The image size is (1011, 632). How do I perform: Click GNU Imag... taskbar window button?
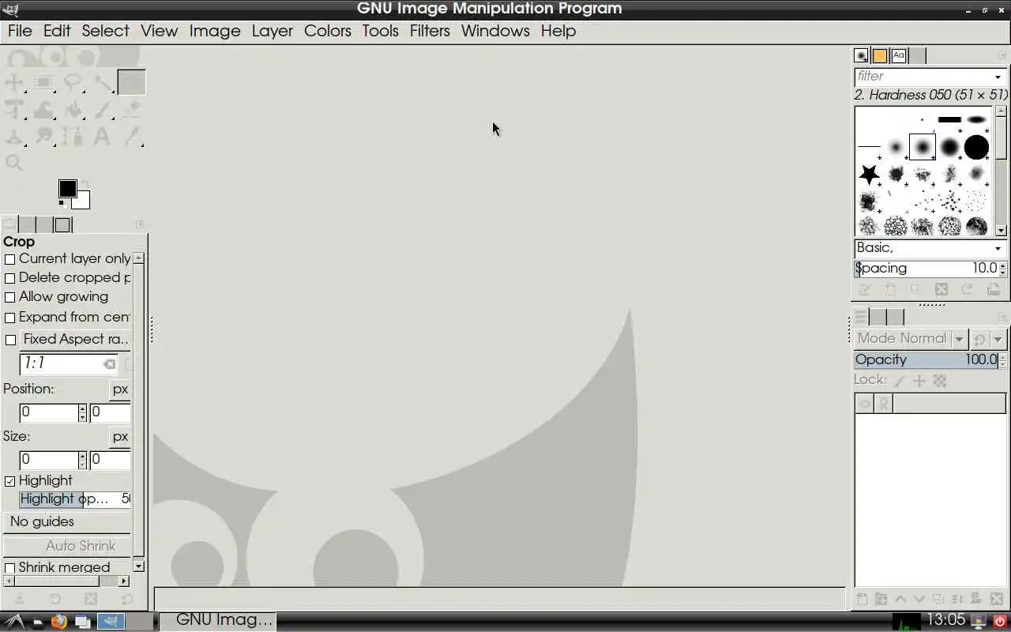pyautogui.click(x=217, y=620)
